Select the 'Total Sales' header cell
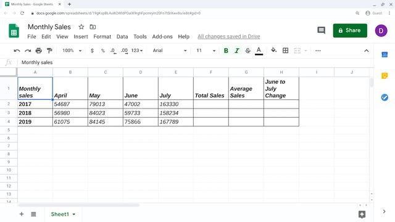 (x=211, y=88)
